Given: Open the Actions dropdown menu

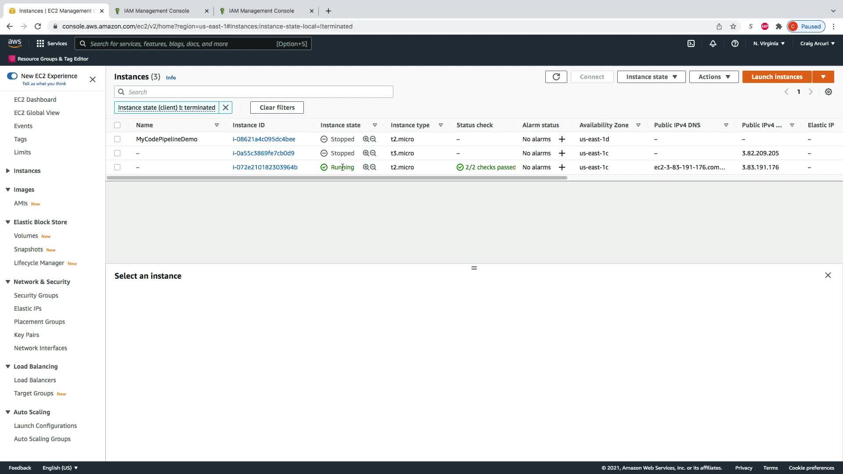Looking at the screenshot, I should (x=713, y=77).
